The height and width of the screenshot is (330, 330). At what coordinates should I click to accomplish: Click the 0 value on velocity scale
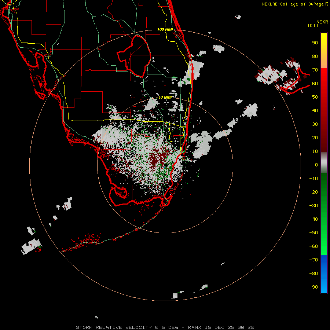click(x=316, y=165)
